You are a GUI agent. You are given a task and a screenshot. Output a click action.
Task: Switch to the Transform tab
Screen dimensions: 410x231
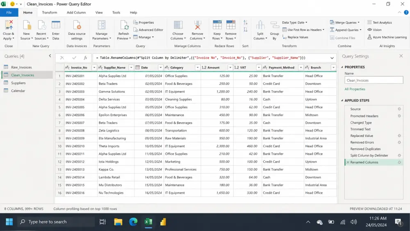[x=50, y=12]
